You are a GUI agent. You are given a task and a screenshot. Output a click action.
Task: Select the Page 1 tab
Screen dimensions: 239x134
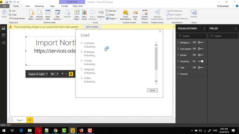(20, 120)
